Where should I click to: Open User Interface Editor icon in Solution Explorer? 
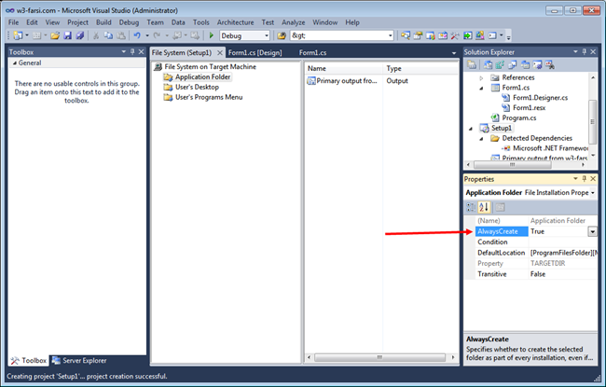525,65
